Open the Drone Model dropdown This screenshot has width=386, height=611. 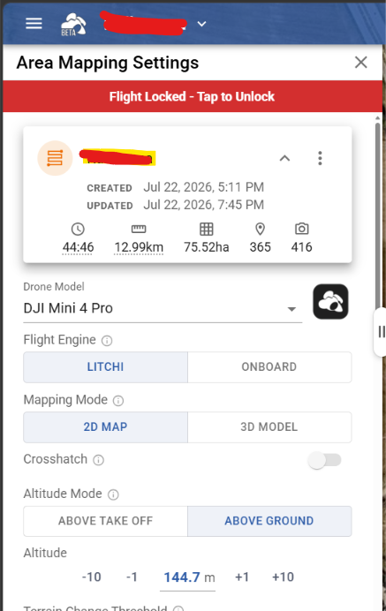pos(163,309)
